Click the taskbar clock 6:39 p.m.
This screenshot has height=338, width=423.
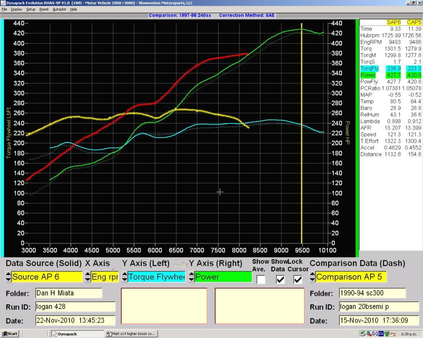[409, 334]
